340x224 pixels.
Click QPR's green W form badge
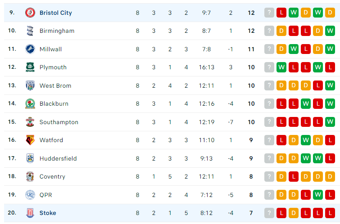click(317, 194)
